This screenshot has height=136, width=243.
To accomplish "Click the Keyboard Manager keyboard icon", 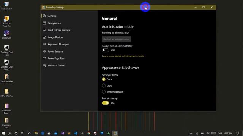I will pos(44,44).
